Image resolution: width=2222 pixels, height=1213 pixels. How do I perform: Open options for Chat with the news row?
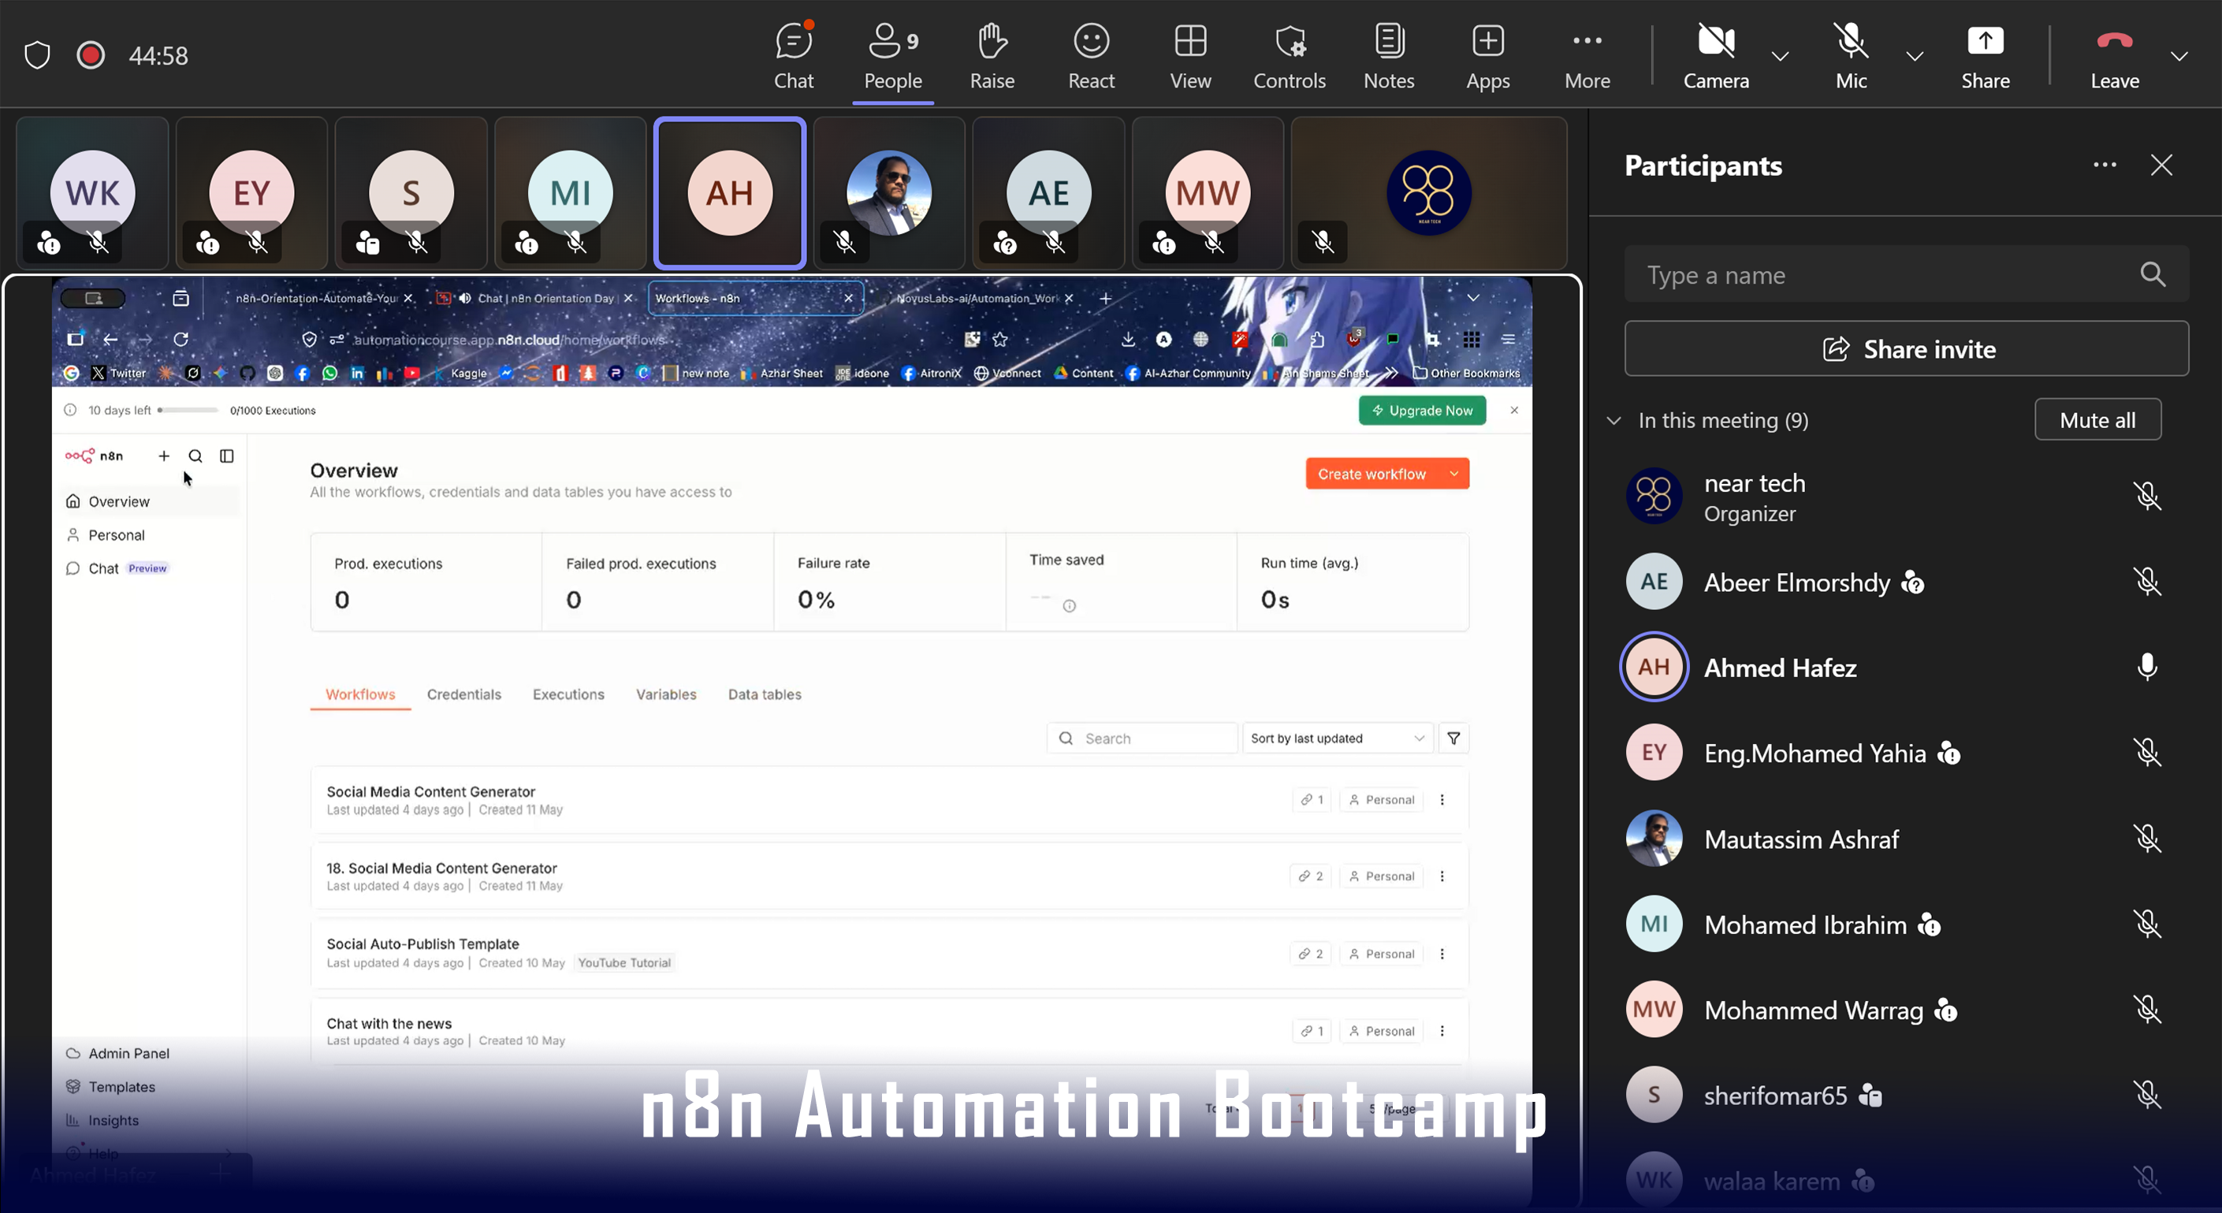[x=1442, y=1031]
